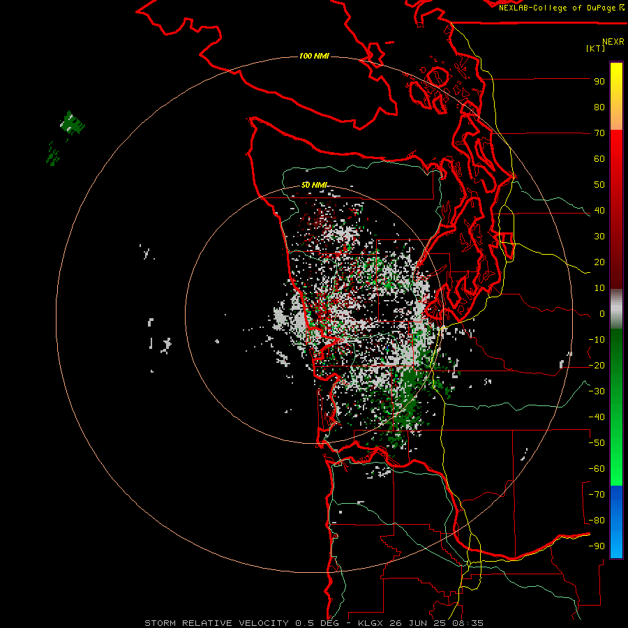Select the 50 NMI range ring label

point(315,185)
